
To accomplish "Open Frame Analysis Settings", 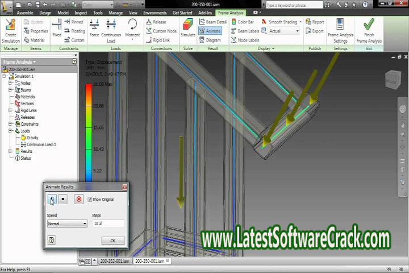I will (340, 27).
